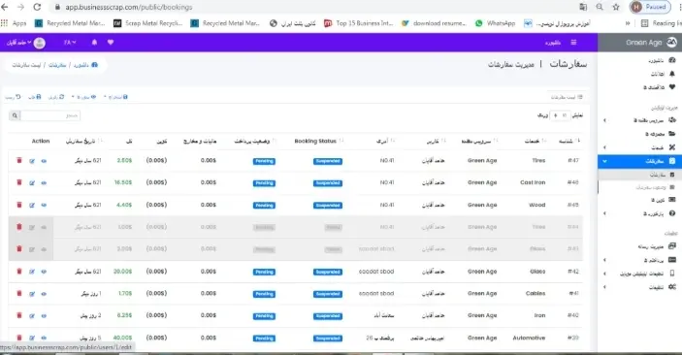
Task: Edit the Glass booking #42
Action: pos(32,272)
